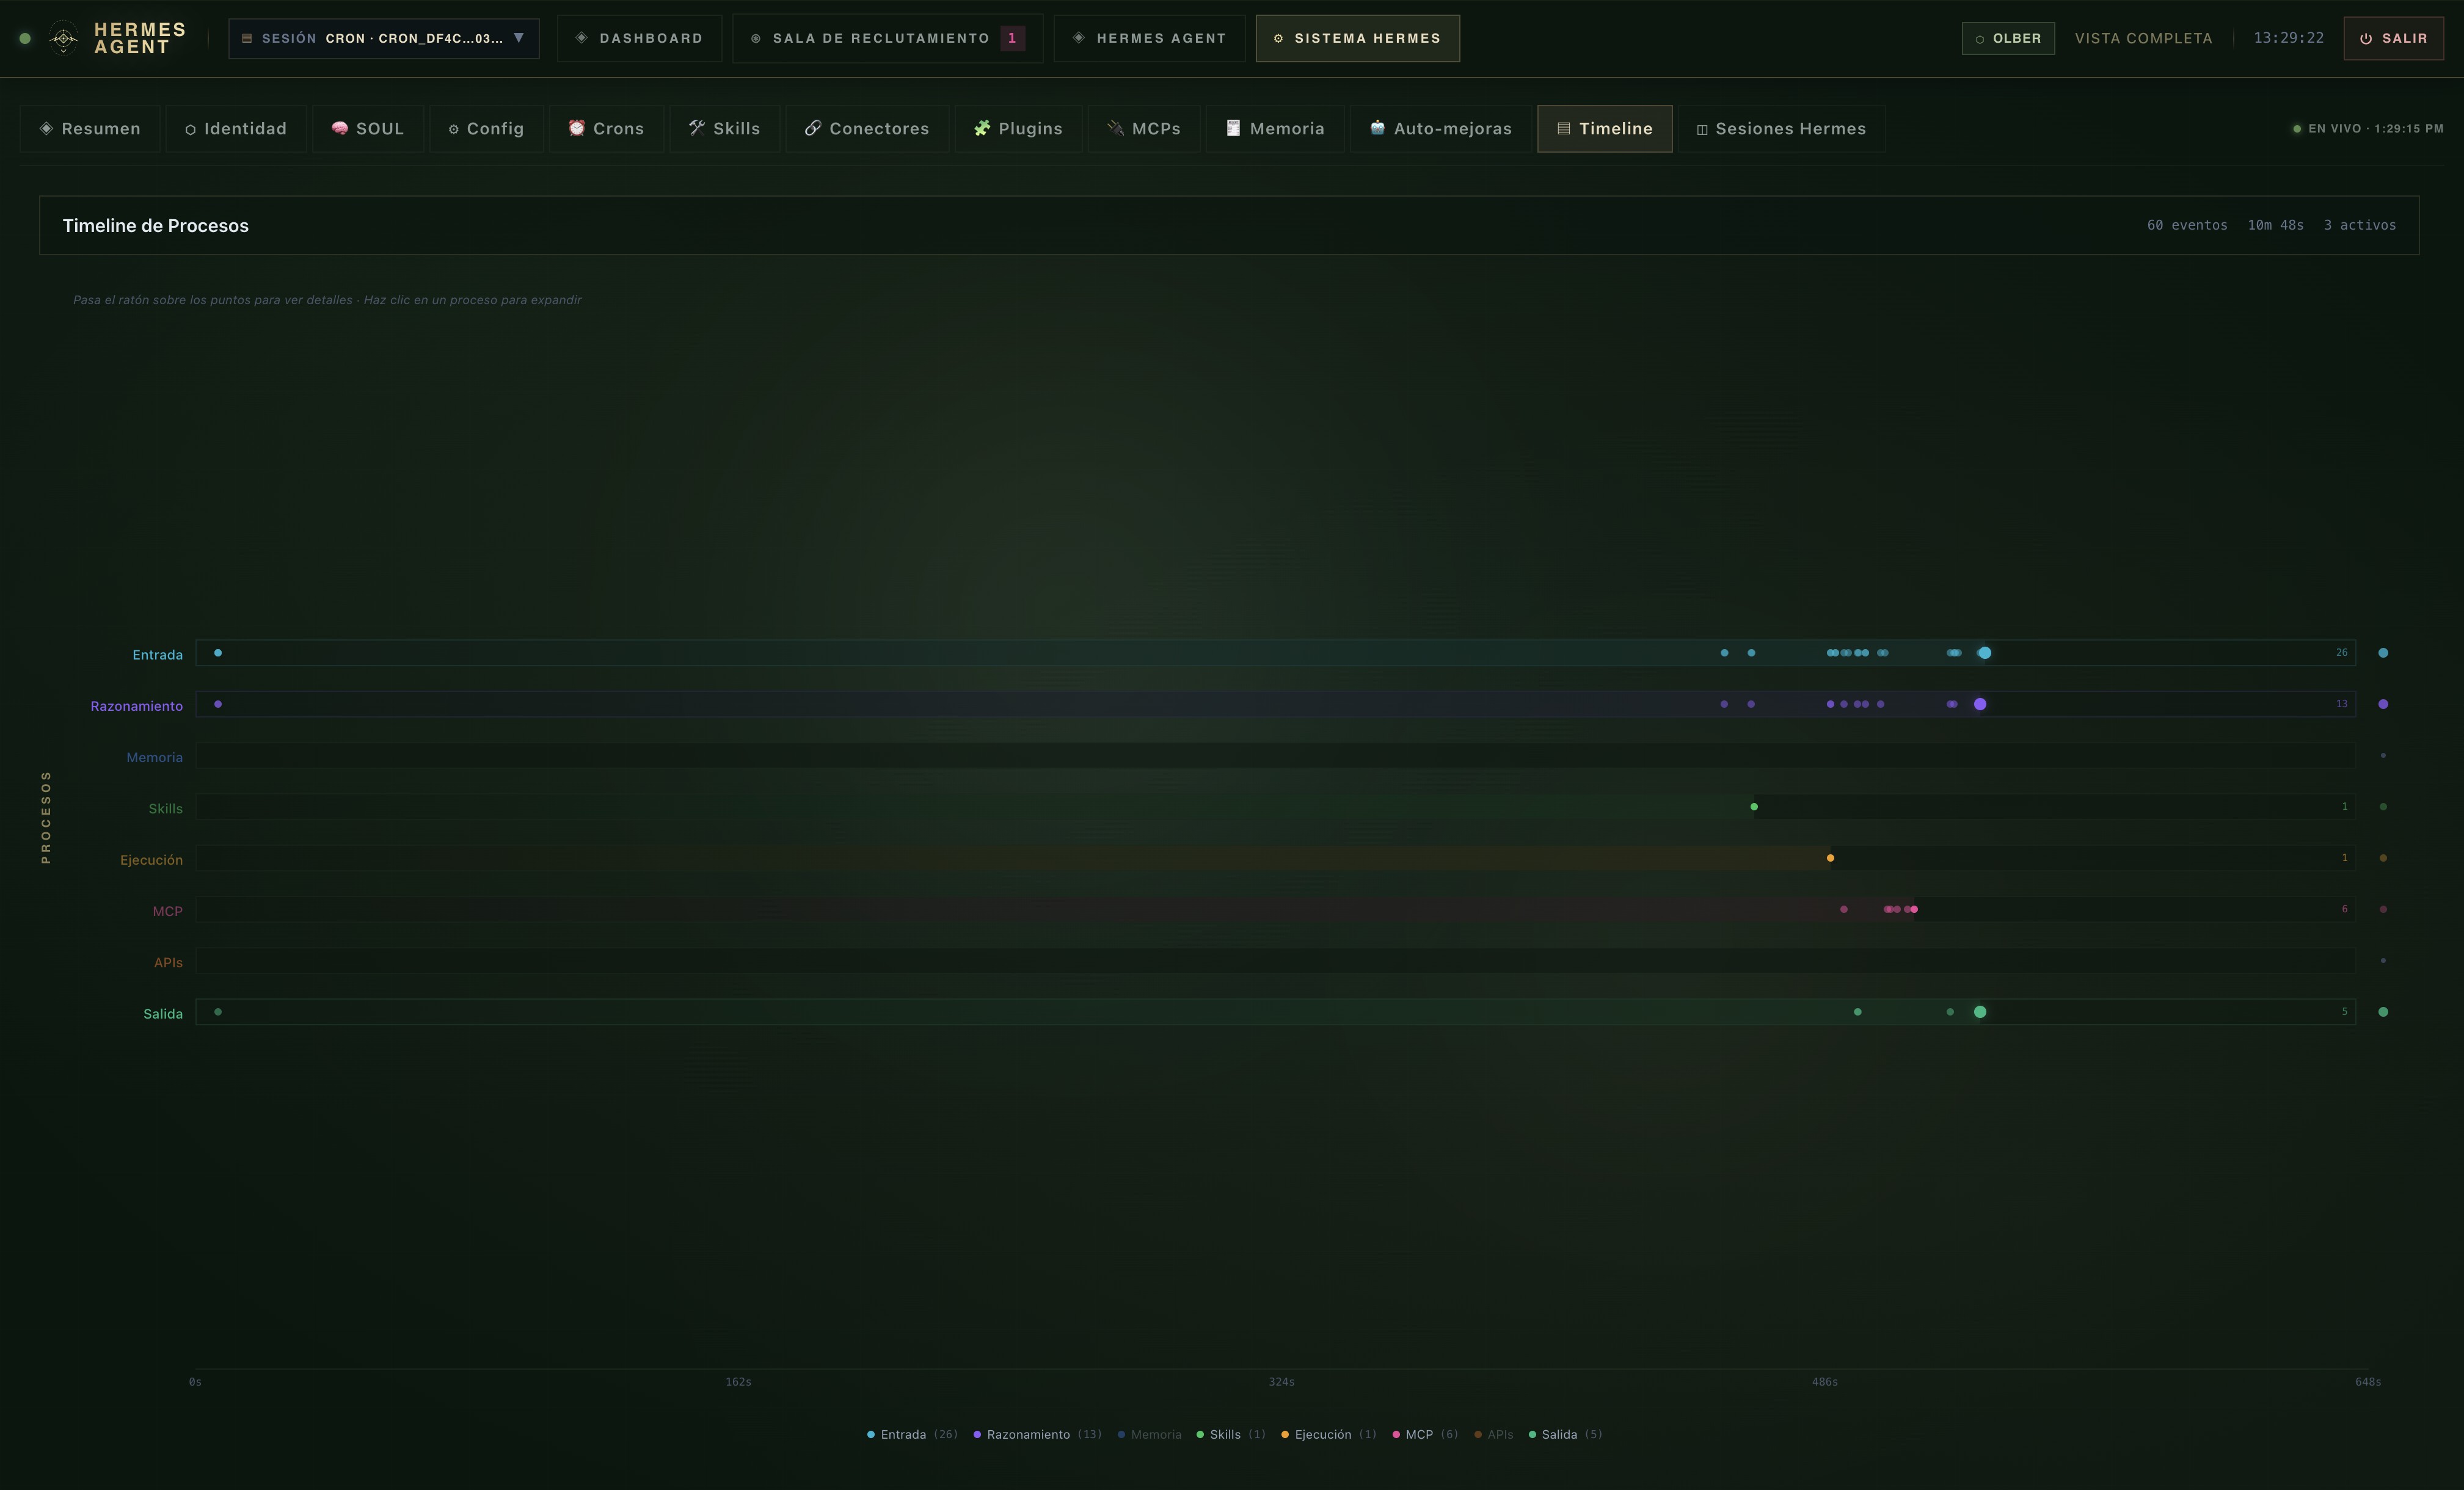Go to the Dashboard nav button

(639, 38)
